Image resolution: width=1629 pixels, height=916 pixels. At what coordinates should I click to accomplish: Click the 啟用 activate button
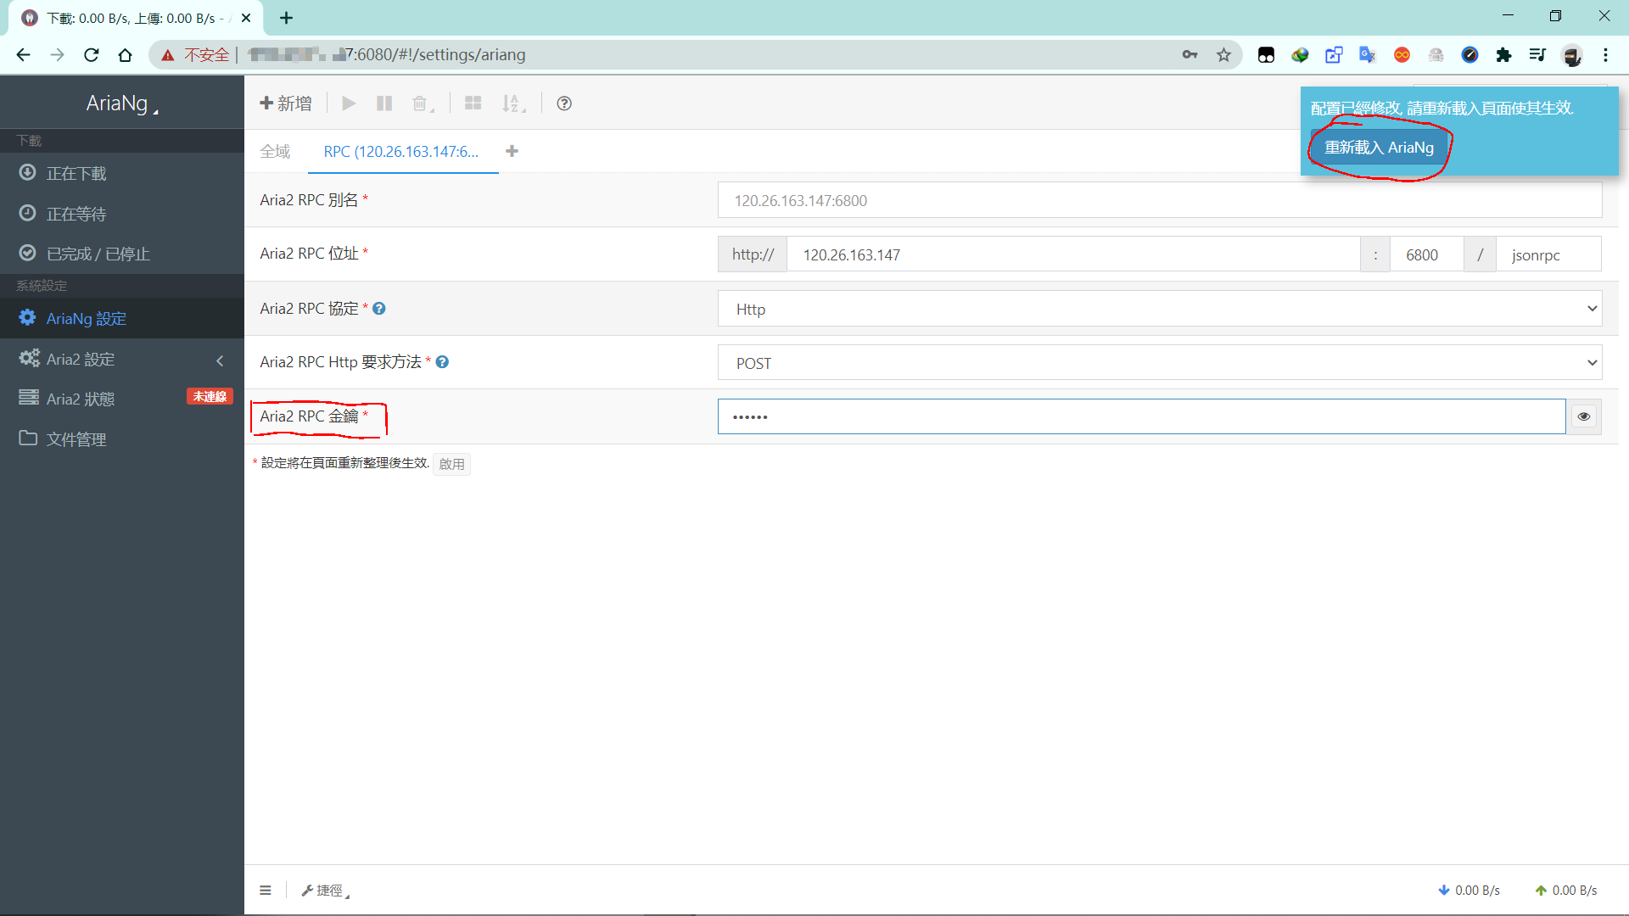pos(451,464)
